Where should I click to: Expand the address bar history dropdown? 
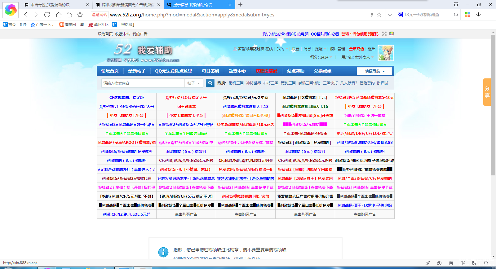390,15
